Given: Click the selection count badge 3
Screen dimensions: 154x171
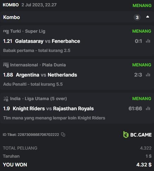Looking at the screenshot, I should [x=137, y=18].
